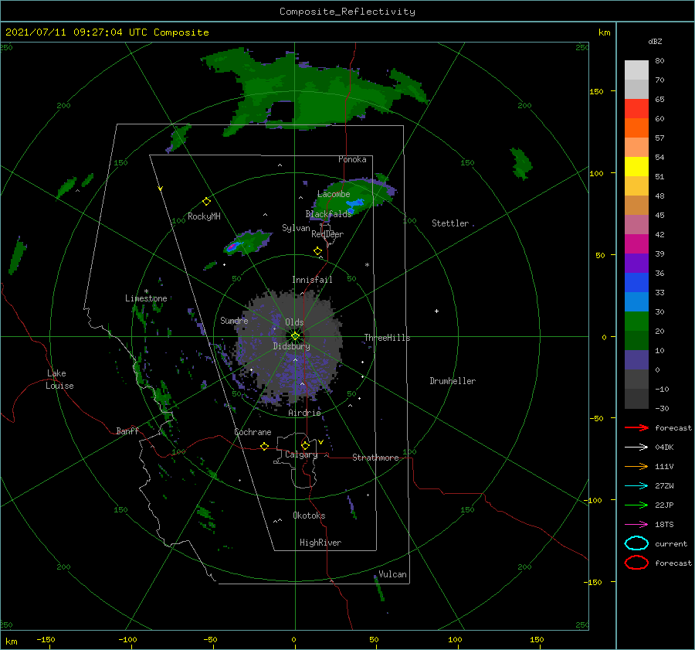Screen dimensions: 695x650
Task: Click the white 04DK arrow legend icon
Action: tap(636, 447)
